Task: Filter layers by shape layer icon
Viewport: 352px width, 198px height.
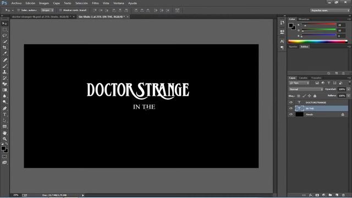Action: [x=335, y=83]
